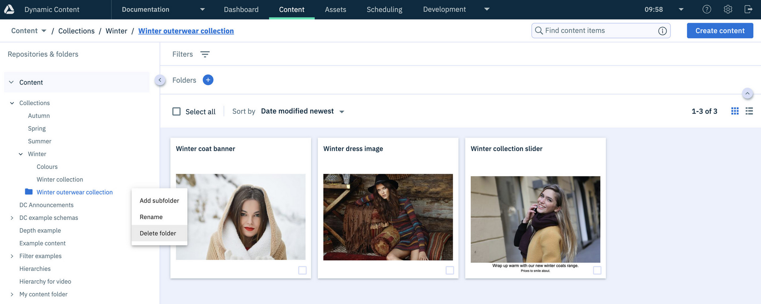Click the Dynamic Content app title
This screenshot has height=304, width=761.
pos(52,9)
